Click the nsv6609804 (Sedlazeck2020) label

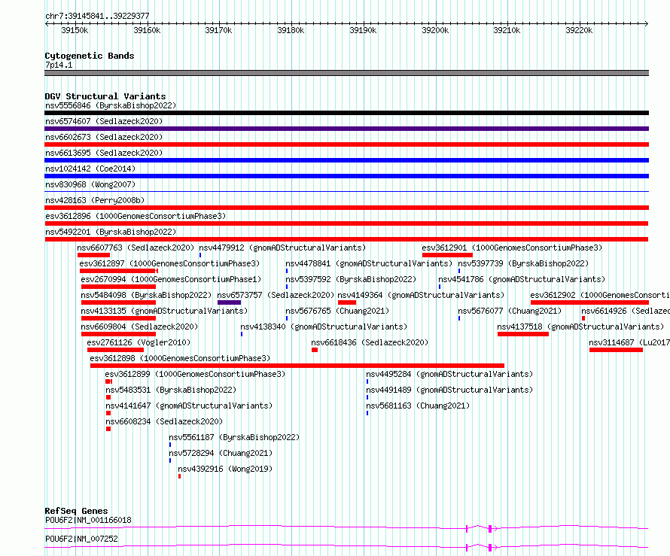139,327
